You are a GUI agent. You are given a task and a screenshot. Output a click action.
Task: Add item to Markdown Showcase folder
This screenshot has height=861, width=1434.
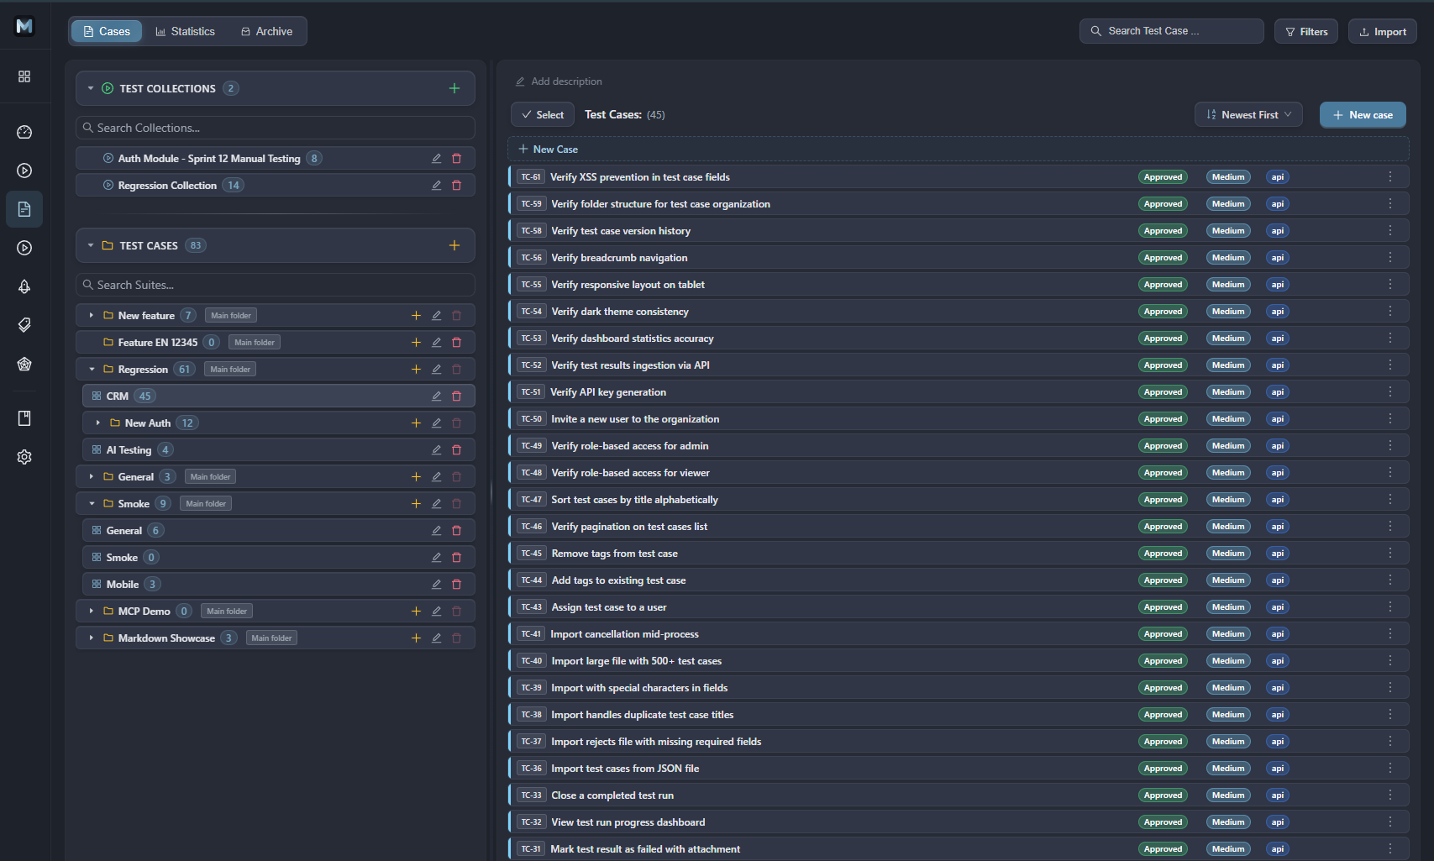click(x=416, y=638)
